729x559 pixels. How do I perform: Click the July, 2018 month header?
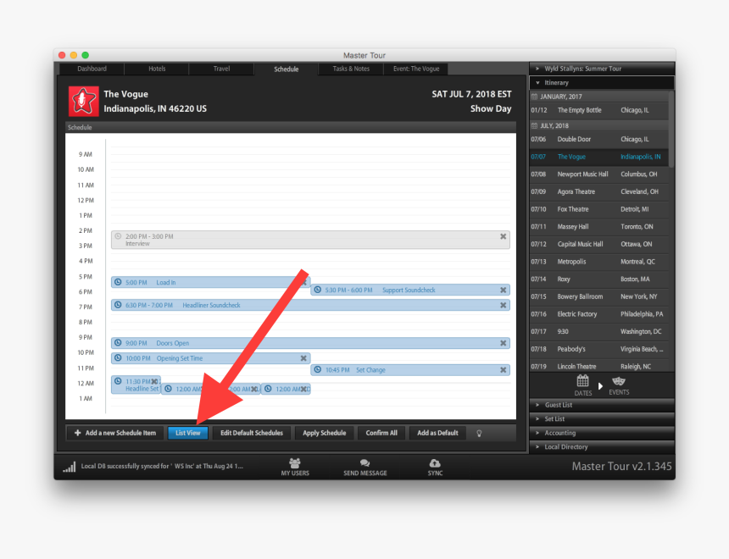[598, 125]
